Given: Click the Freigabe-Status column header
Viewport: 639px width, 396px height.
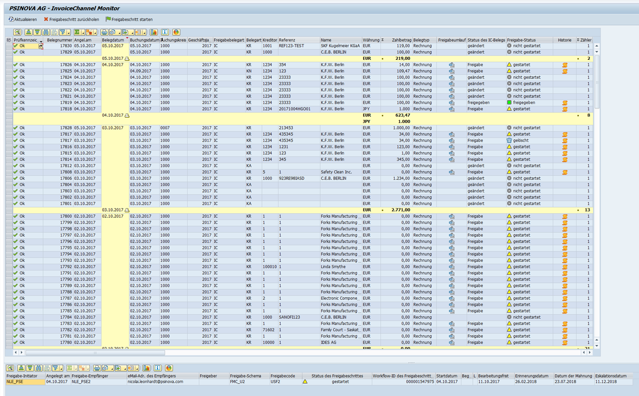Looking at the screenshot, I should coord(521,40).
